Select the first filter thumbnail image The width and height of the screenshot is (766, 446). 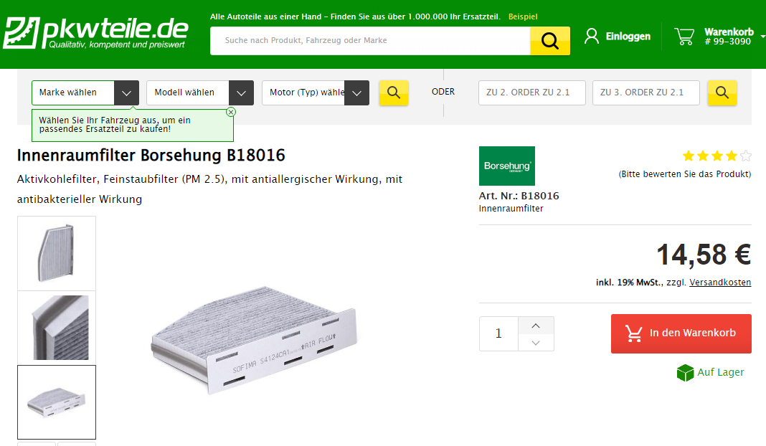click(57, 253)
